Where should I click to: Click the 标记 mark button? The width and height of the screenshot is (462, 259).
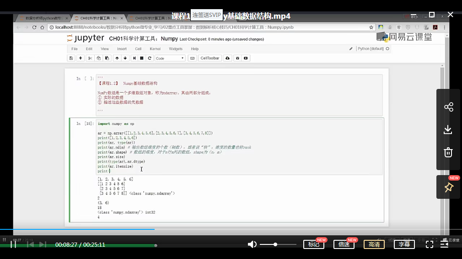pyautogui.click(x=314, y=244)
